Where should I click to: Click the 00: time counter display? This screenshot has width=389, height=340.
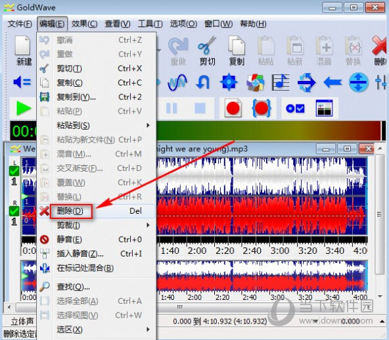tap(24, 131)
